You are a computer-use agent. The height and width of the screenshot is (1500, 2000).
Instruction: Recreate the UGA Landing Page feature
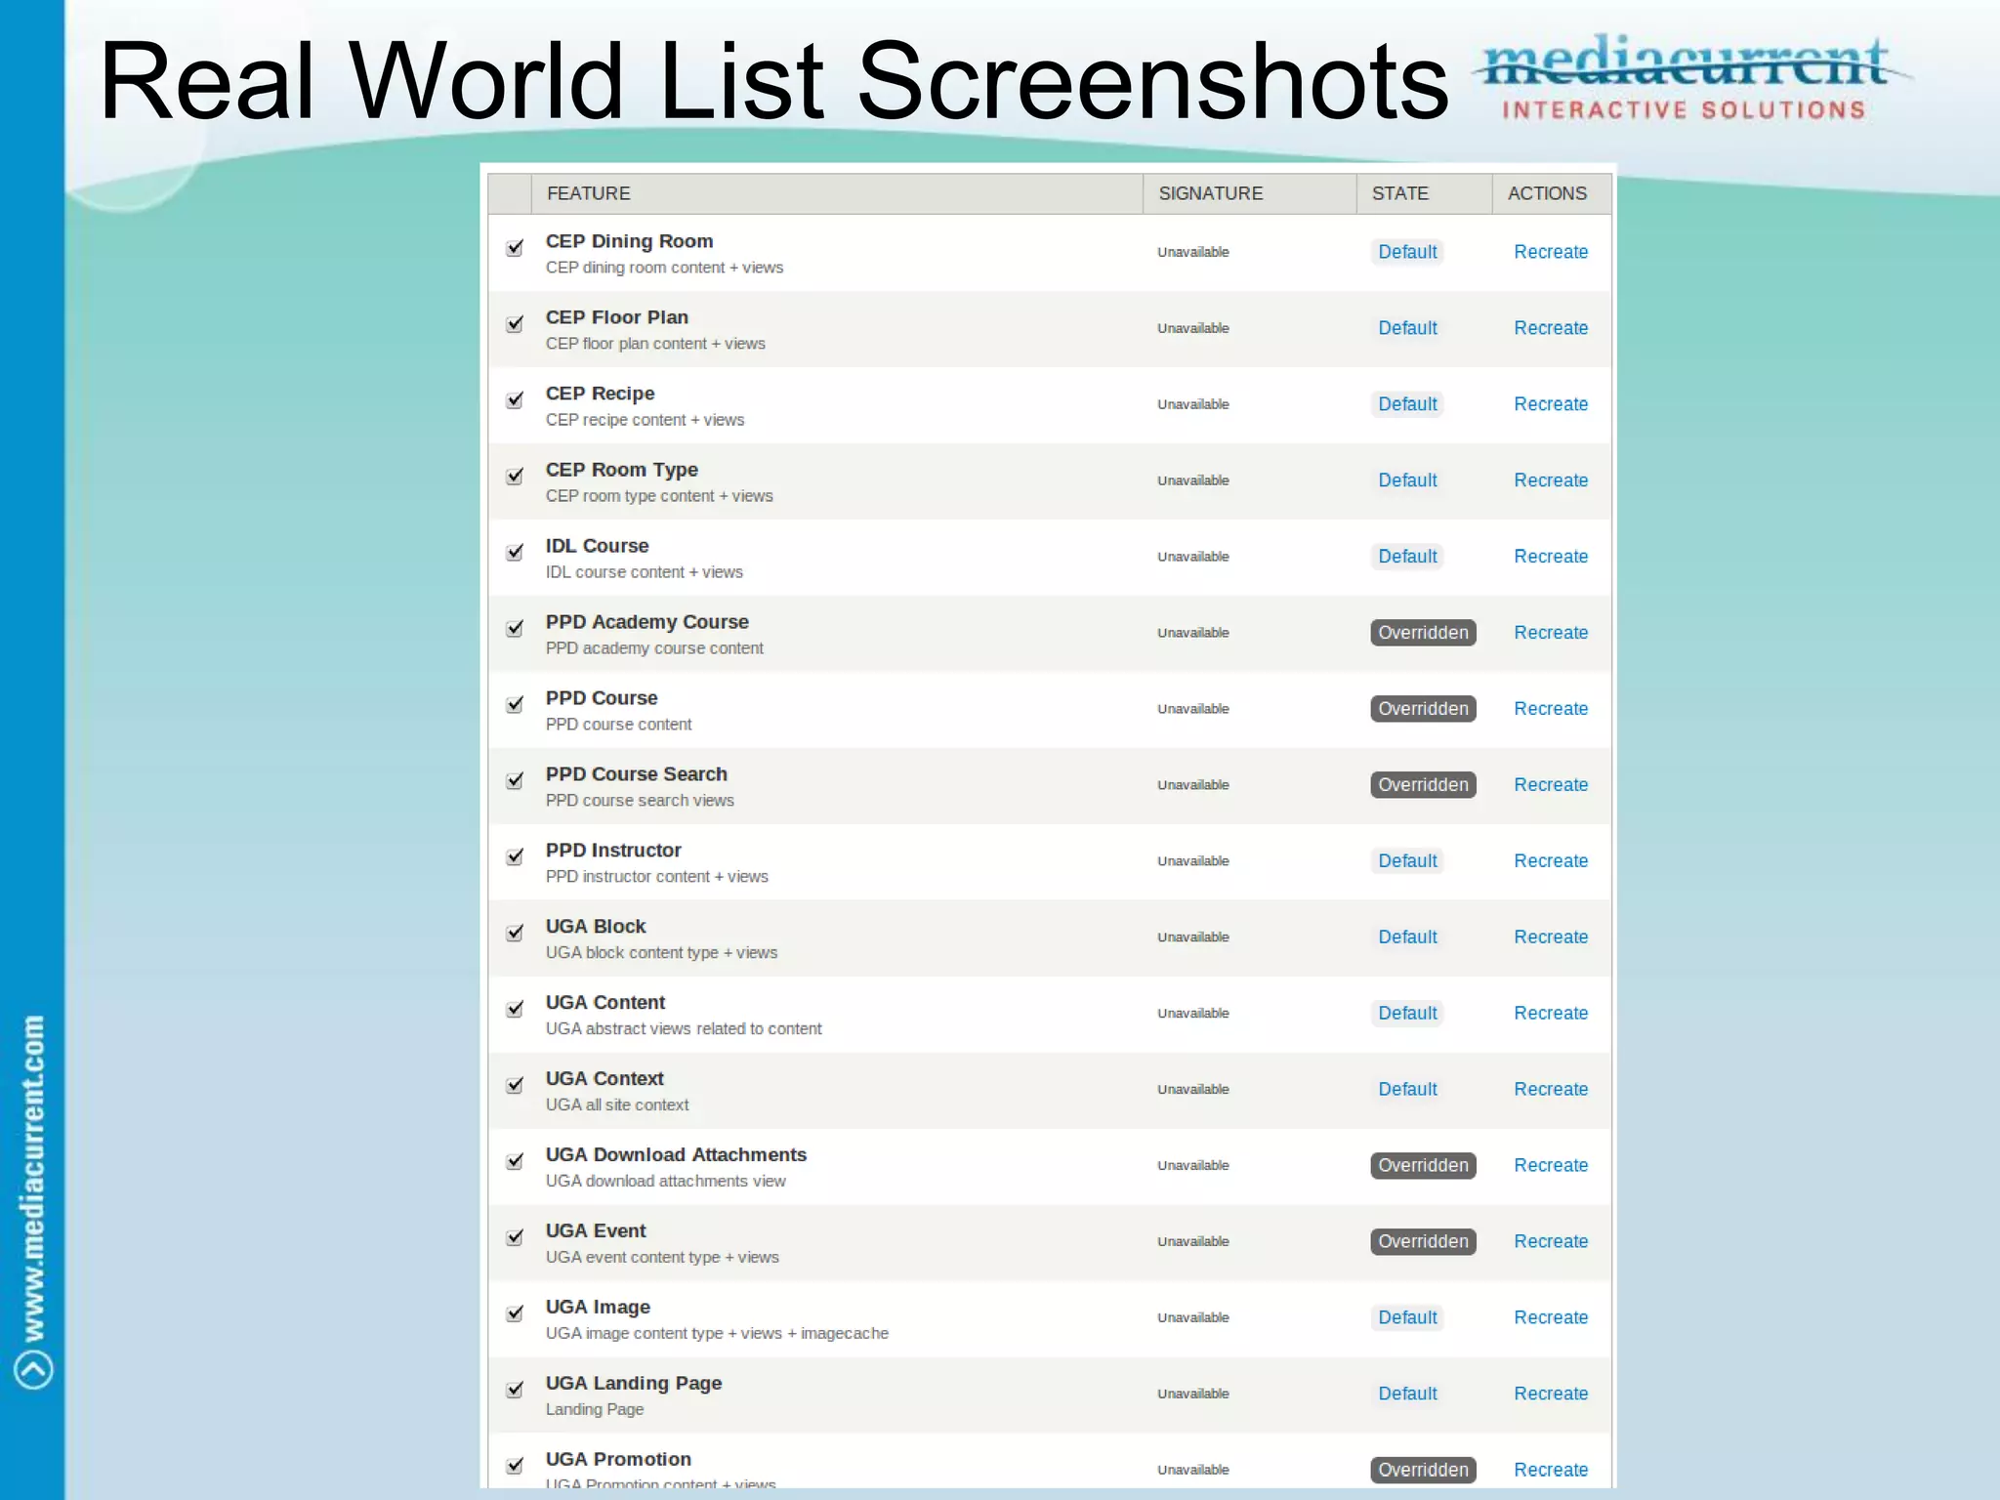click(1551, 1395)
